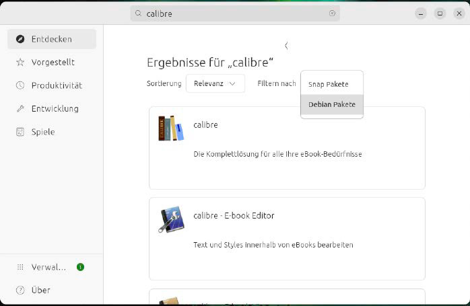Image resolution: width=470 pixels, height=306 pixels.
Task: Open the Spiele category
Action: 52,132
